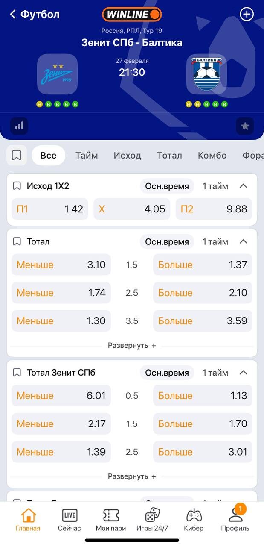Expand more Тотал lines with Развернуть
264x547 pixels.
[132, 345]
